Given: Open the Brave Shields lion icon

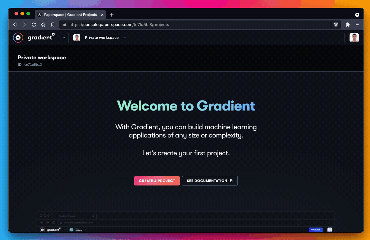Looking at the screenshot, I should click(336, 25).
